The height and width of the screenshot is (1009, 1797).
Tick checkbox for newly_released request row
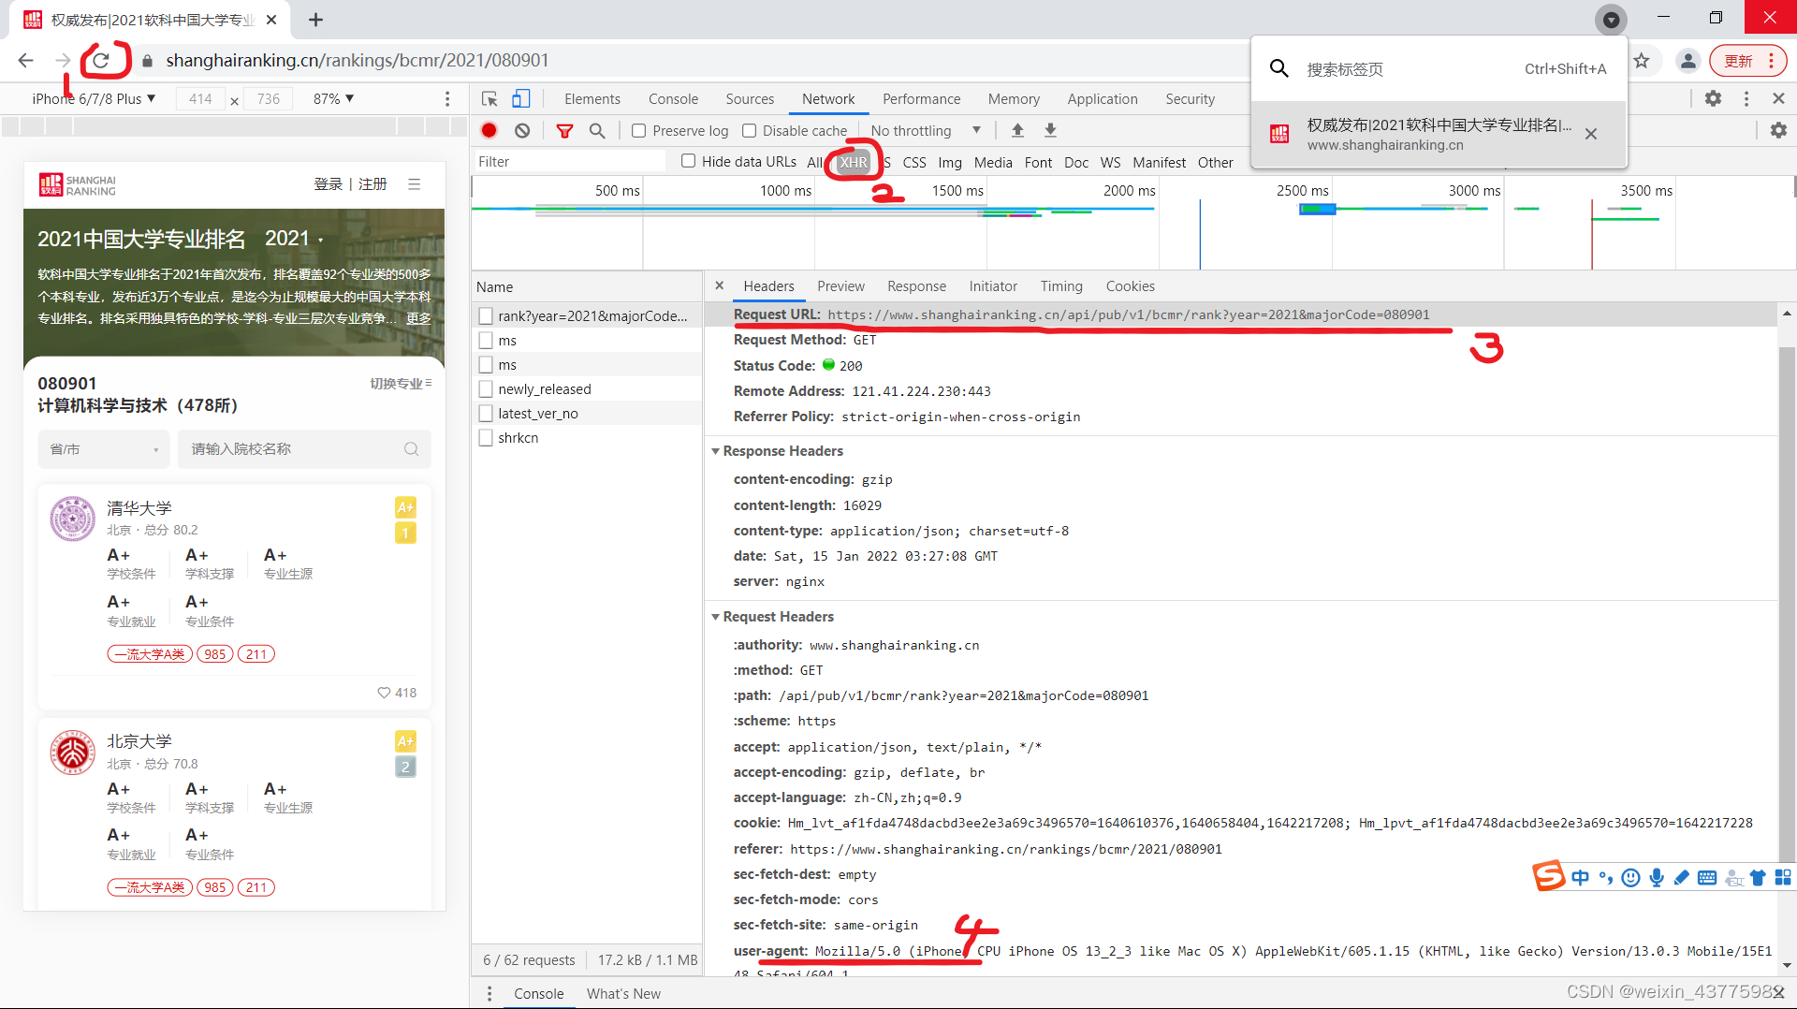point(486,389)
